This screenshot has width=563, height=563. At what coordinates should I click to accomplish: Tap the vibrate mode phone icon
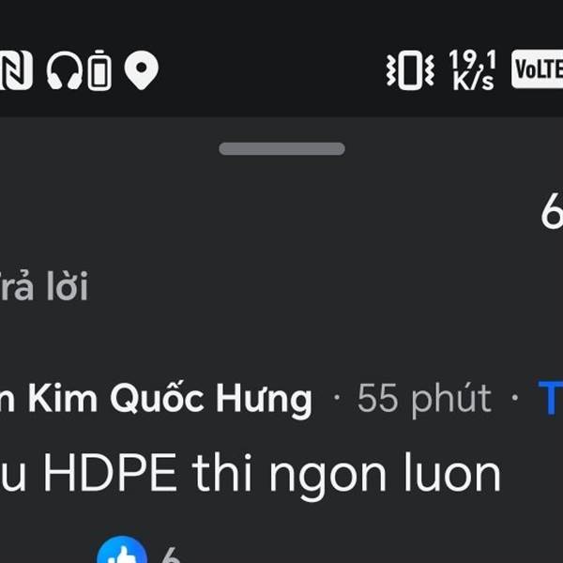pos(410,69)
